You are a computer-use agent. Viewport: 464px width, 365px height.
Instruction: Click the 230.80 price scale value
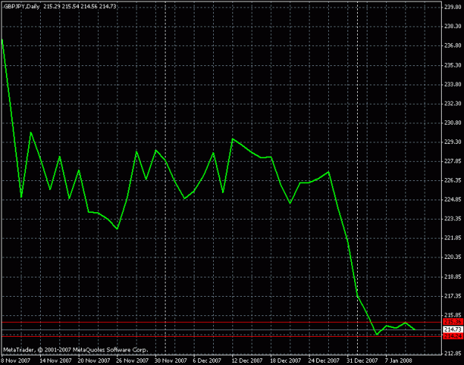[x=453, y=122]
